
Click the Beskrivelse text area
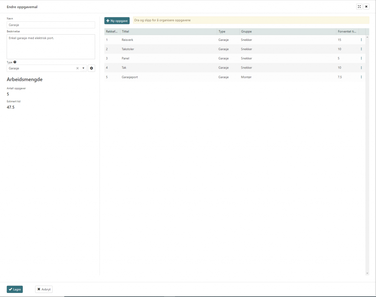tap(51, 46)
